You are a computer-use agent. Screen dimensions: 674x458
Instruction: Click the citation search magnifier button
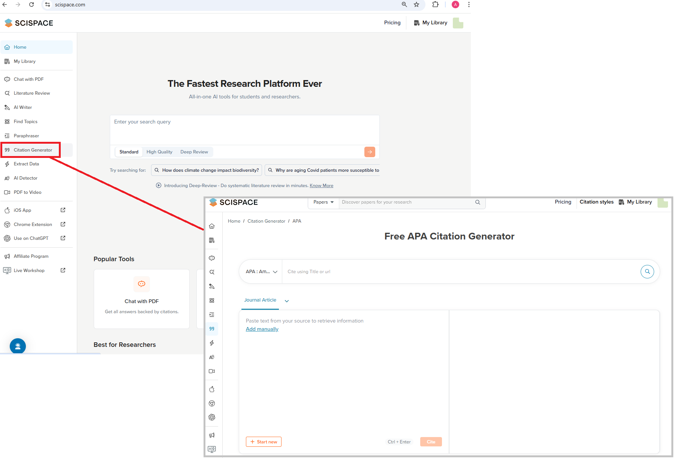click(x=647, y=272)
